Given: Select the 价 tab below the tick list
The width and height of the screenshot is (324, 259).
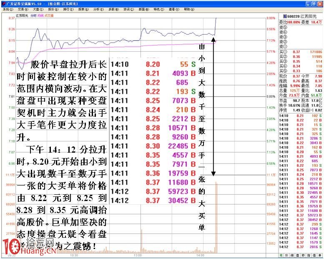Looking at the screenshot, I should point(286,256).
